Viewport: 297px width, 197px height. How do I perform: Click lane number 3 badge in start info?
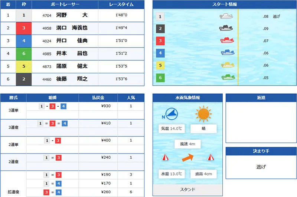click(160, 41)
